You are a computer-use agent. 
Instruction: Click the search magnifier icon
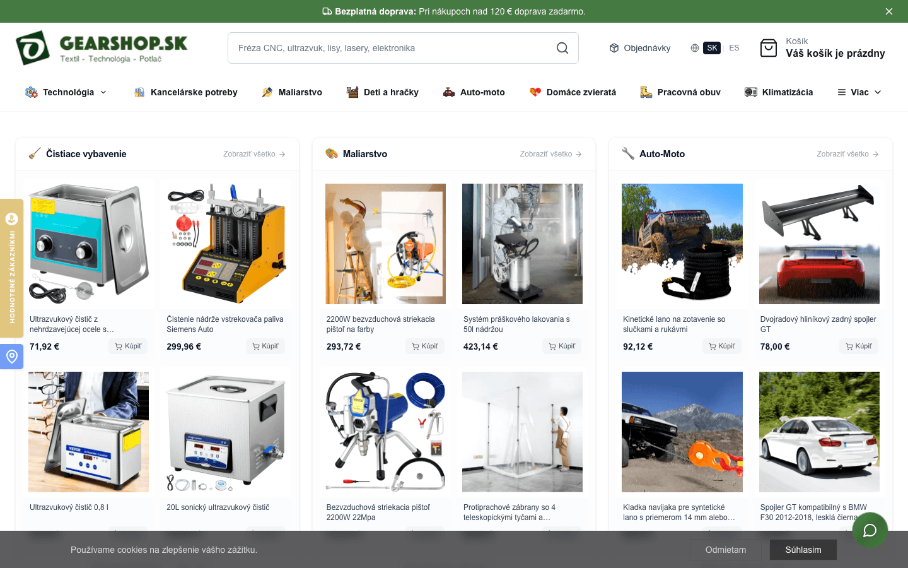(x=562, y=48)
